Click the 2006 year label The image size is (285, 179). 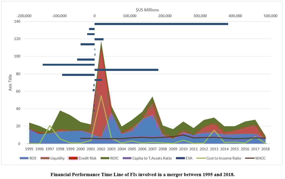142,149
